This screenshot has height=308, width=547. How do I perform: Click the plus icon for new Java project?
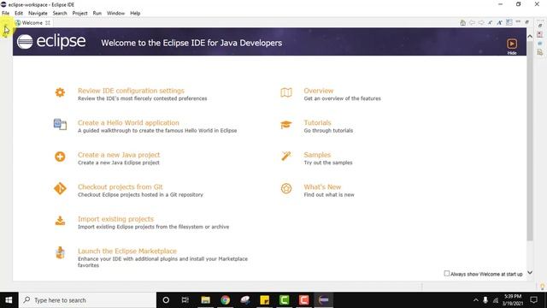tap(60, 157)
